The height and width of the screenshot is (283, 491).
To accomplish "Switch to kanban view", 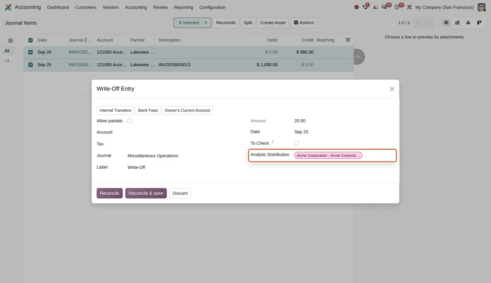I will coord(479,22).
